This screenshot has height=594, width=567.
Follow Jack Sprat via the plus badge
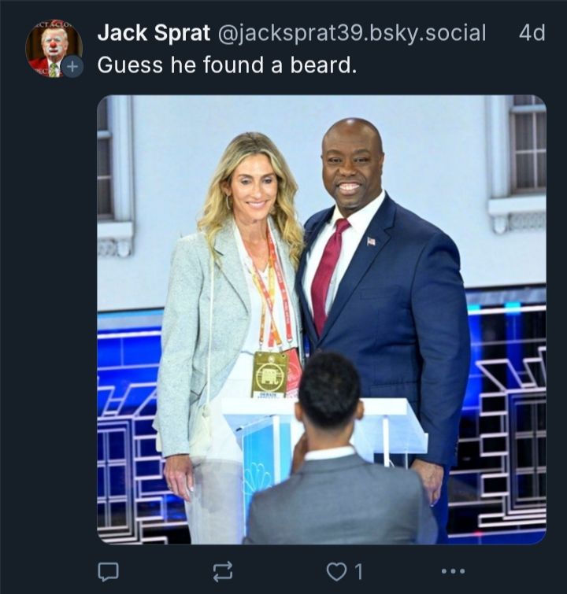coord(72,66)
